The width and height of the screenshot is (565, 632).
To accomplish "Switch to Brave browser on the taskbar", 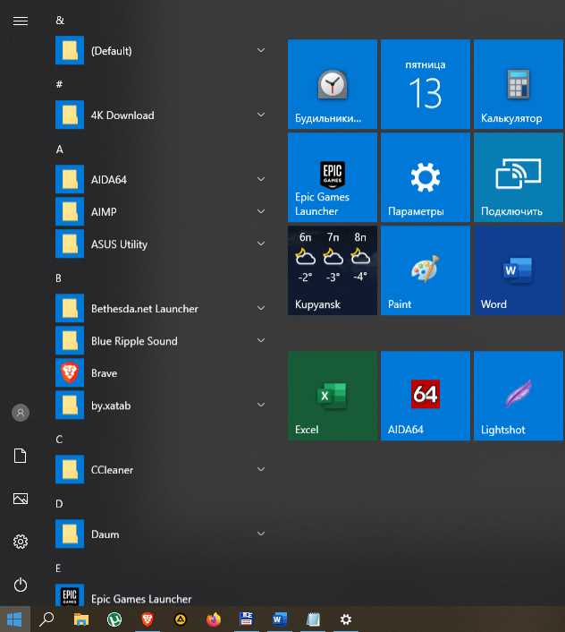I will pos(148,619).
